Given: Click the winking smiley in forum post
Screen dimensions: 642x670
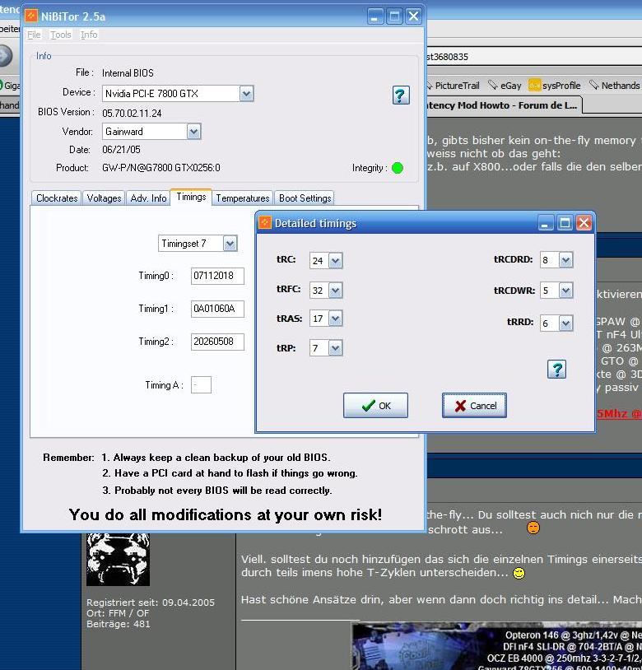Looking at the screenshot, I should [519, 573].
